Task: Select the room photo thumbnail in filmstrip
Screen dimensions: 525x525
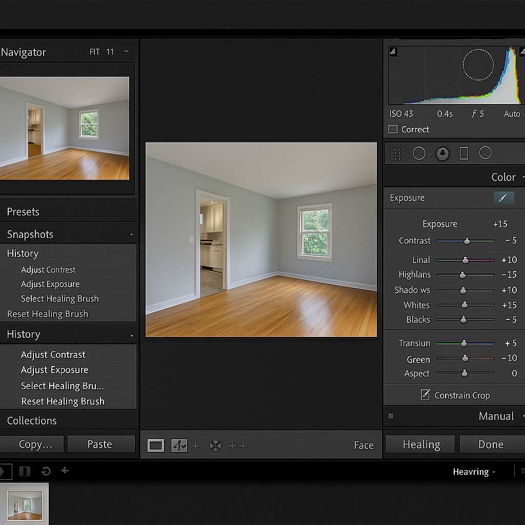Action: 25,505
